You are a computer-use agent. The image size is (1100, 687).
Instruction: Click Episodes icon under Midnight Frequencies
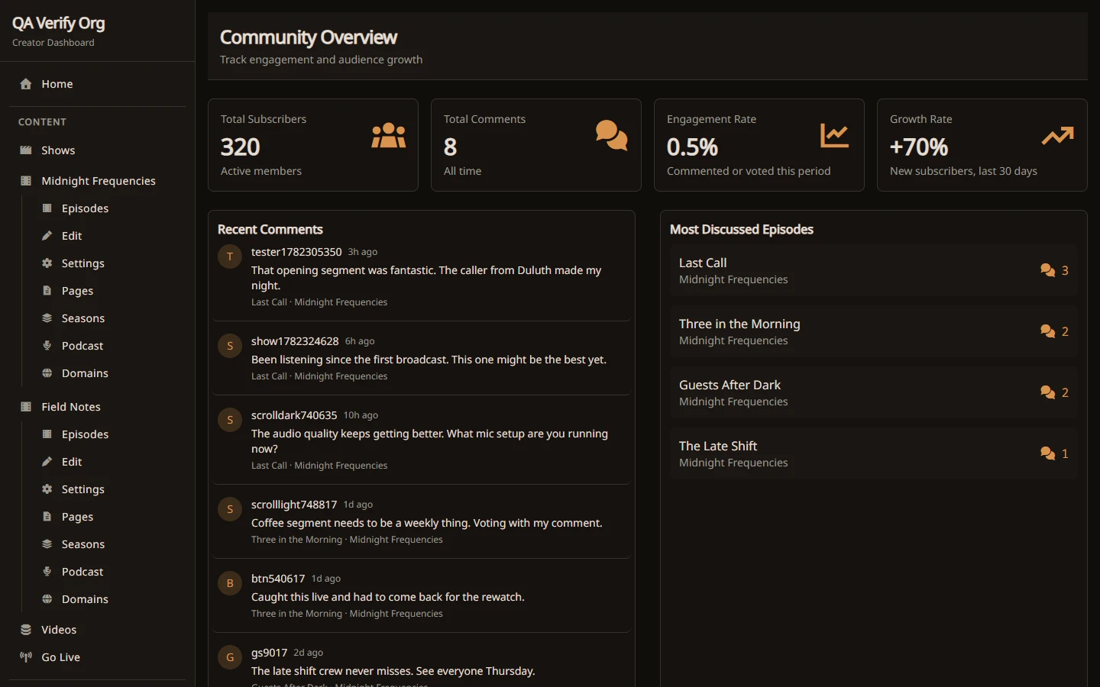point(47,208)
